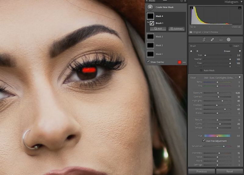
Task: Adjust the Shadows slider
Action: 217,105
